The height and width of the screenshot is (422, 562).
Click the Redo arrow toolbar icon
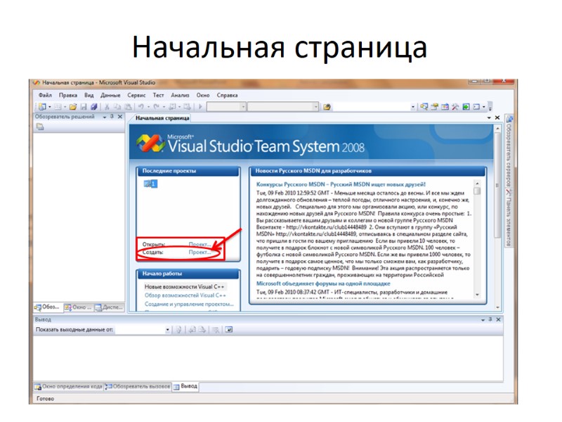[x=156, y=107]
